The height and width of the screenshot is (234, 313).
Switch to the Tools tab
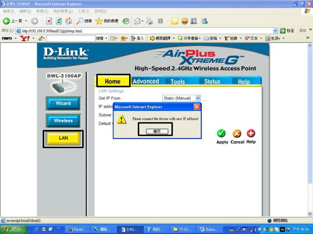coord(178,82)
